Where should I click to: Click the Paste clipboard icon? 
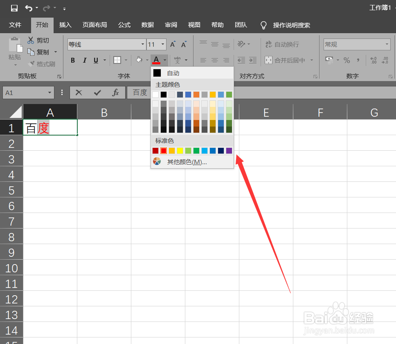tap(15, 45)
